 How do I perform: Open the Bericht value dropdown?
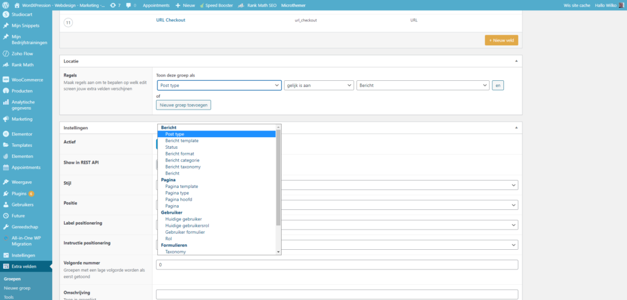point(422,86)
